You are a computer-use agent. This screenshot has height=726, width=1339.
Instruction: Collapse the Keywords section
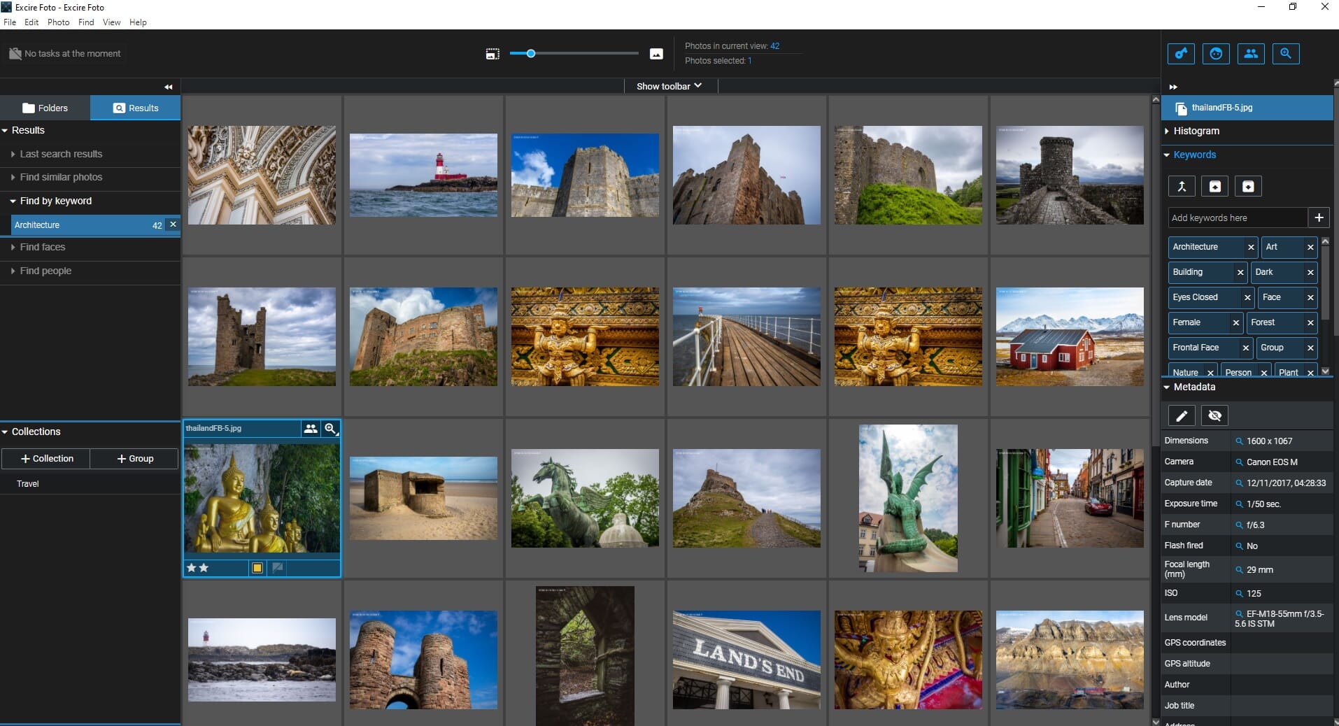(1167, 155)
